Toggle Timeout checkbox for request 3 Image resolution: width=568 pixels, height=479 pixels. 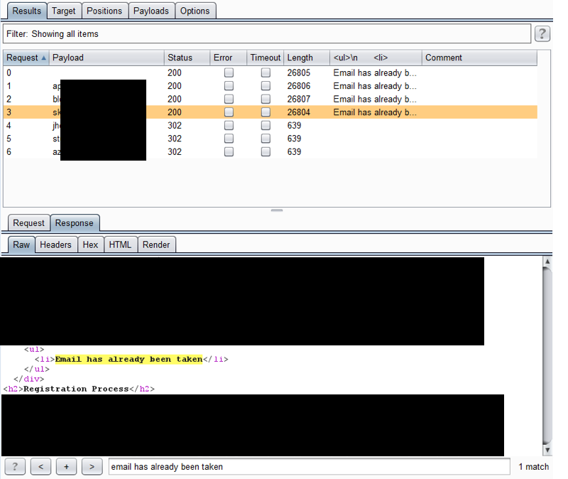(266, 112)
